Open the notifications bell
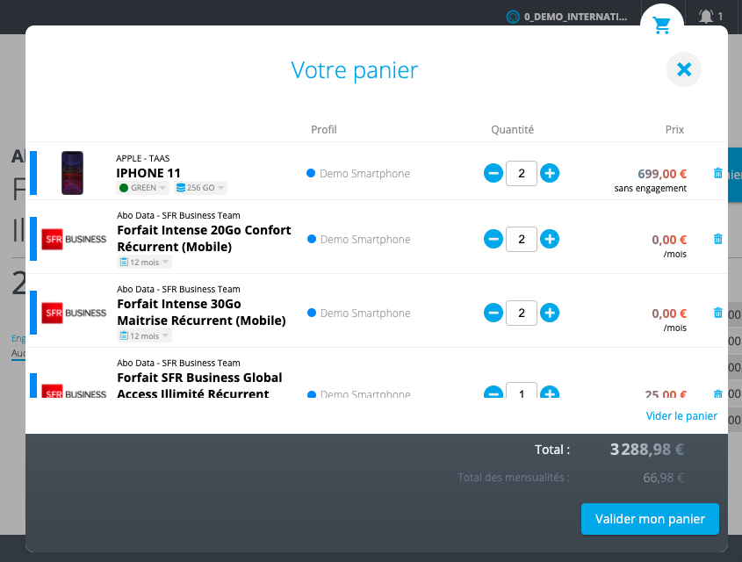Viewport: 742px width, 562px height. (706, 17)
